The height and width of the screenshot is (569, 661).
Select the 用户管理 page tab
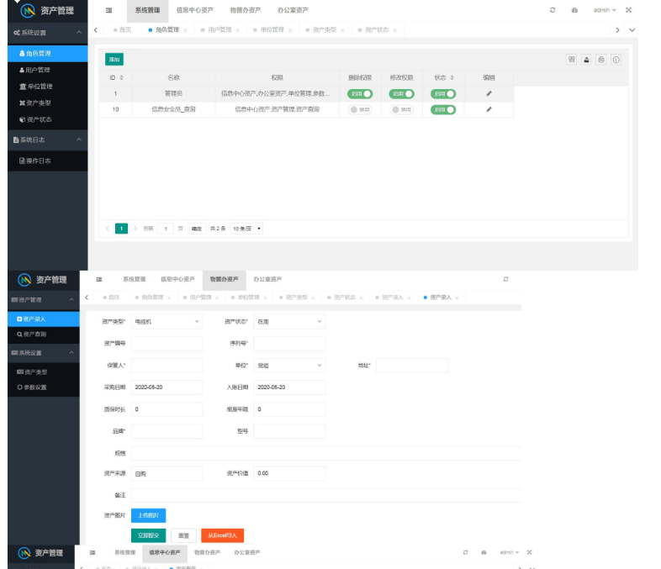coord(219,29)
